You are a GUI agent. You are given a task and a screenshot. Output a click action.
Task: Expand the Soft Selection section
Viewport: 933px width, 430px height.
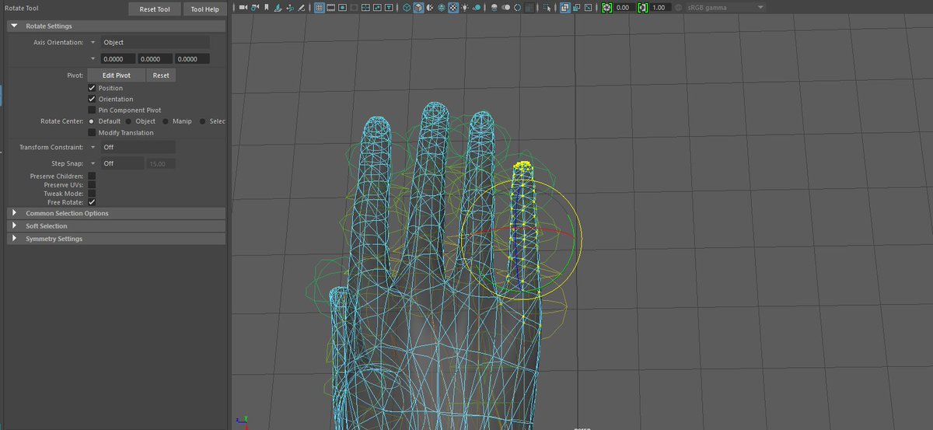(14, 225)
